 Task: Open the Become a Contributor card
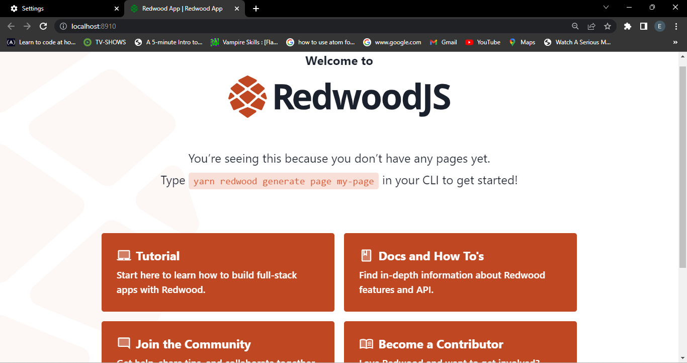pos(460,342)
